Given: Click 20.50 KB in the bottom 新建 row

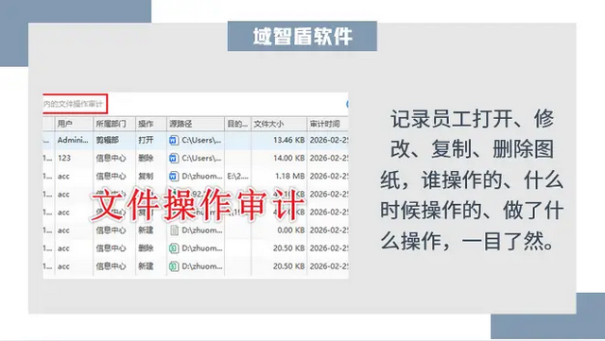Looking at the screenshot, I should click(x=288, y=266).
